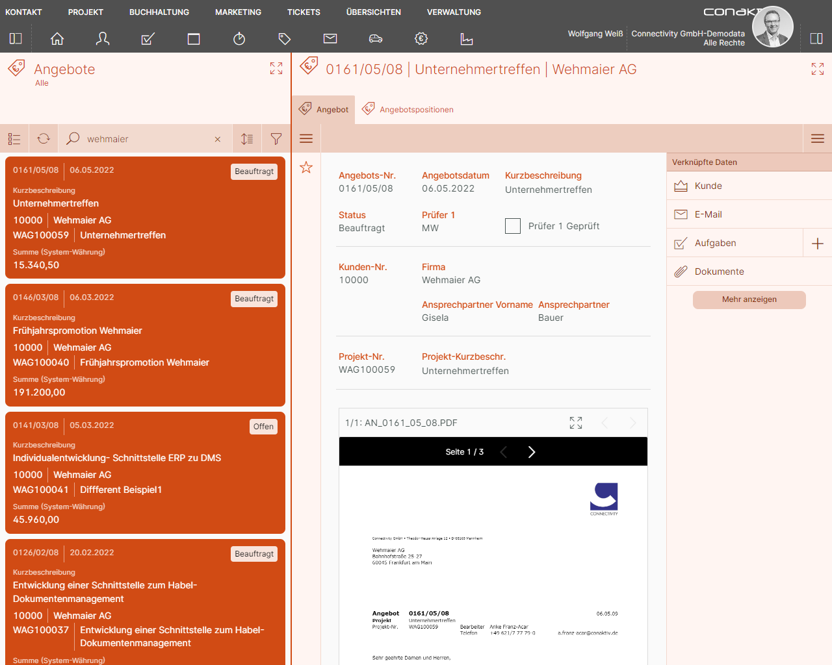832x665 pixels.
Task: Check the Prüfer 1 Geprüft checkbox
Action: coord(513,226)
